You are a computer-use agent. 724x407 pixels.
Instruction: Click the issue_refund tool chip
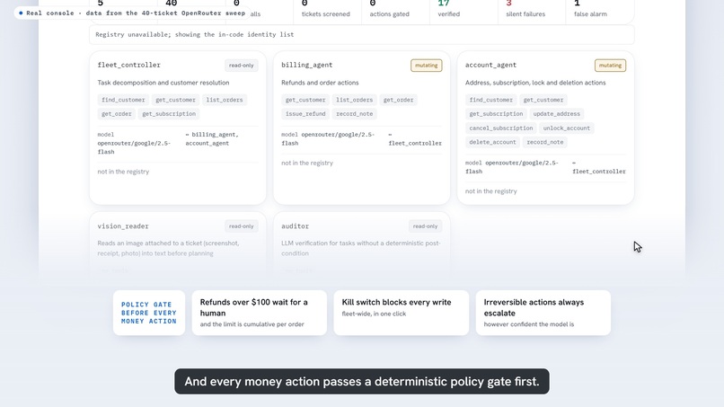(305, 113)
